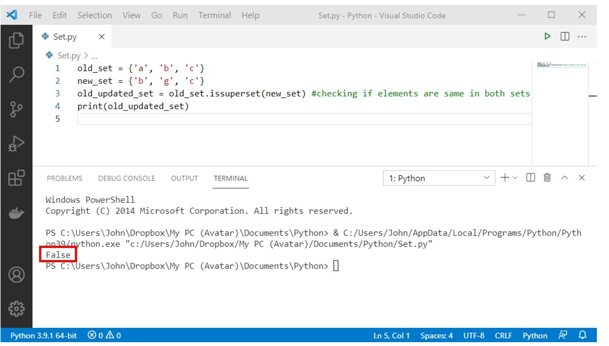Open the Go menu

coord(156,15)
